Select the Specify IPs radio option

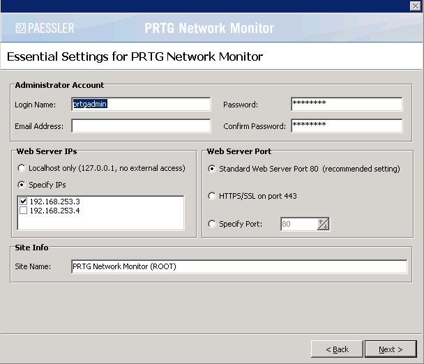[22, 185]
